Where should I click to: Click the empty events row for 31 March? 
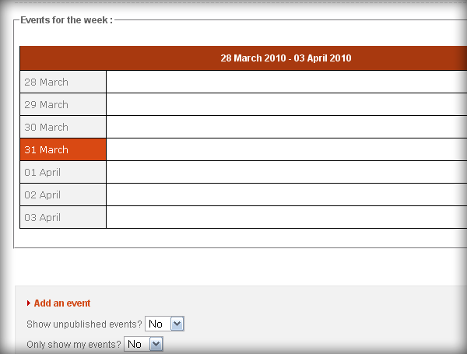point(286,149)
